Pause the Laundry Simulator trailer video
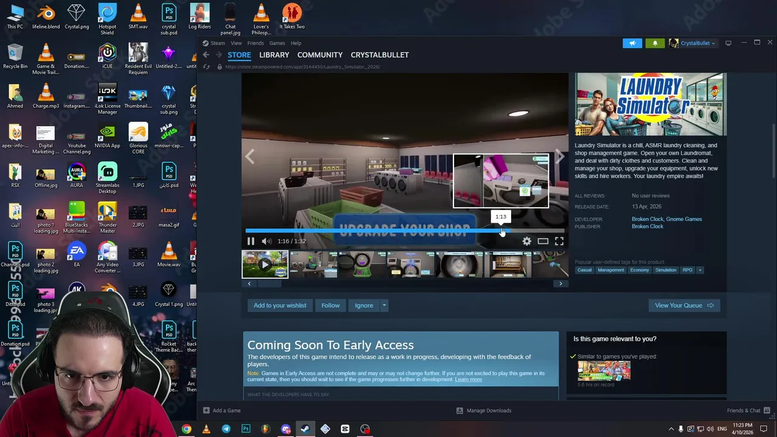777x437 pixels. pyautogui.click(x=251, y=241)
